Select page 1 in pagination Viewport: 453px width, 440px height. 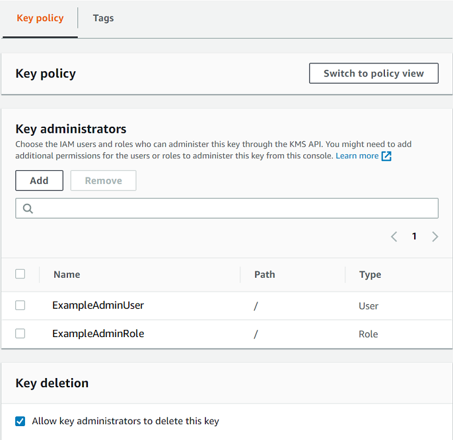point(414,236)
